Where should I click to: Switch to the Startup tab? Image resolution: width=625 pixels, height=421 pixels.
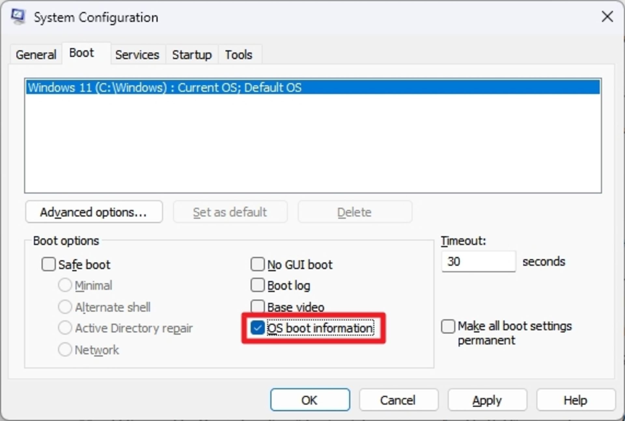coord(191,54)
